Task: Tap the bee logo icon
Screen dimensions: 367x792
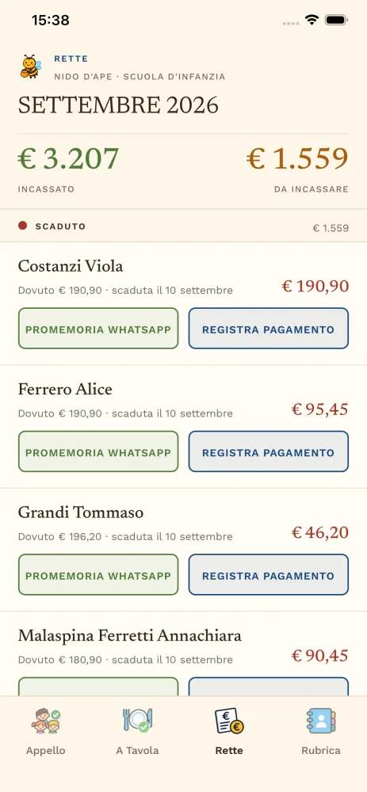Action: click(32, 67)
